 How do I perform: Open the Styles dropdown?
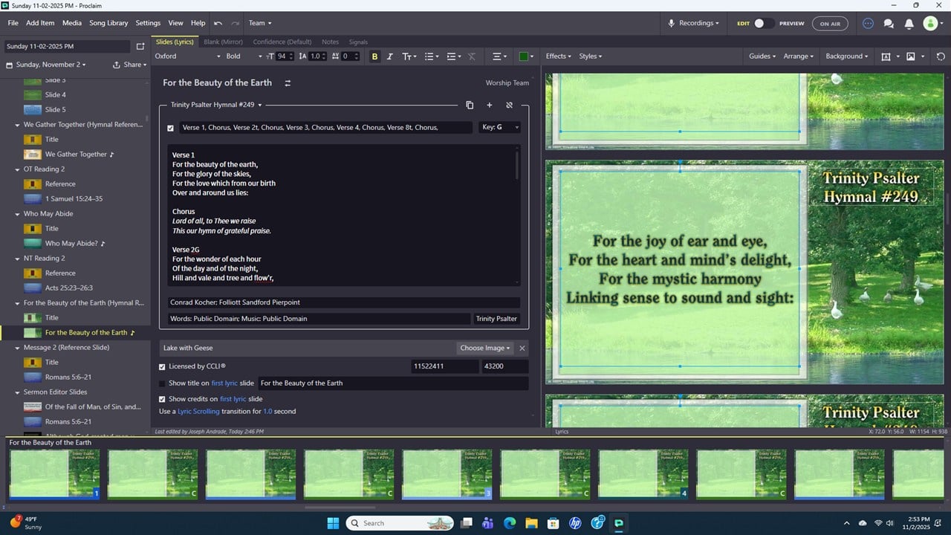[x=591, y=56]
